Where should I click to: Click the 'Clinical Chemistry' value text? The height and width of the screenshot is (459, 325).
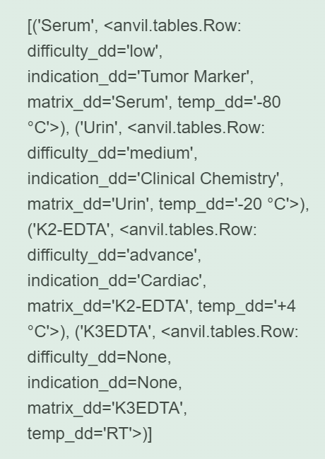[x=209, y=179]
